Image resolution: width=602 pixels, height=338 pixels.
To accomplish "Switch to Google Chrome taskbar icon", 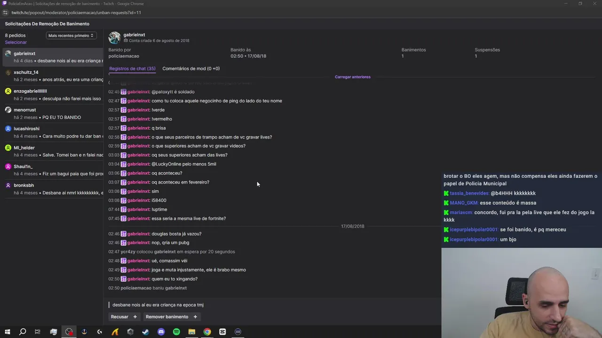I will point(207,332).
